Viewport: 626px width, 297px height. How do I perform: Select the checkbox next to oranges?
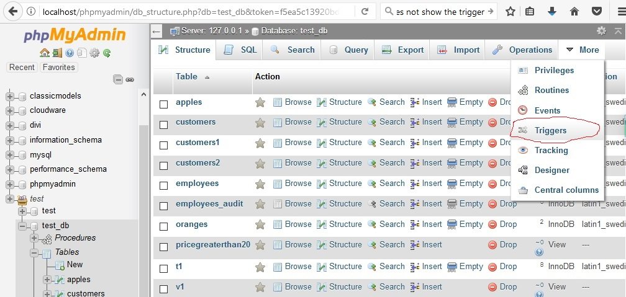tap(164, 227)
